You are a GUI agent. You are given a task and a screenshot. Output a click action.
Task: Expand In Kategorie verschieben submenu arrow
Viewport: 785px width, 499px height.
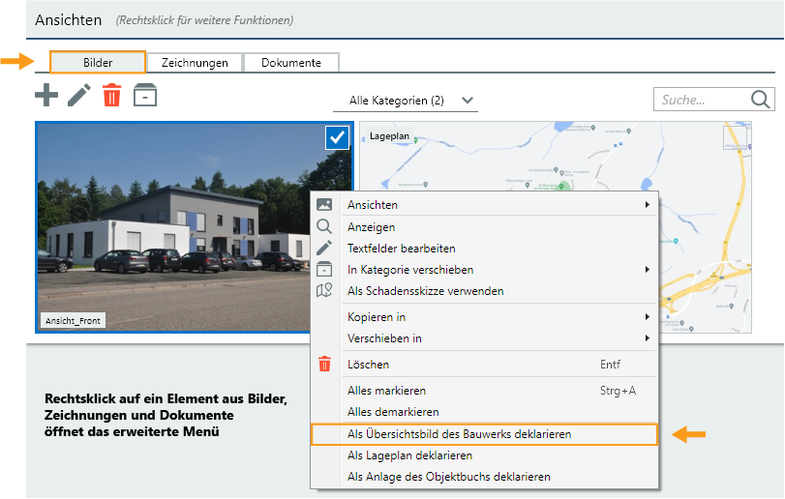click(x=648, y=270)
